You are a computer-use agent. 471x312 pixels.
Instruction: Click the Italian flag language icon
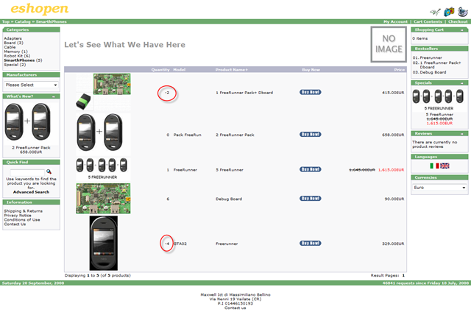click(x=433, y=166)
